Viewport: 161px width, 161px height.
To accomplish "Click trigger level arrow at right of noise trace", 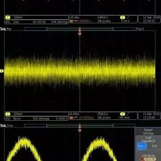I will (154, 76).
